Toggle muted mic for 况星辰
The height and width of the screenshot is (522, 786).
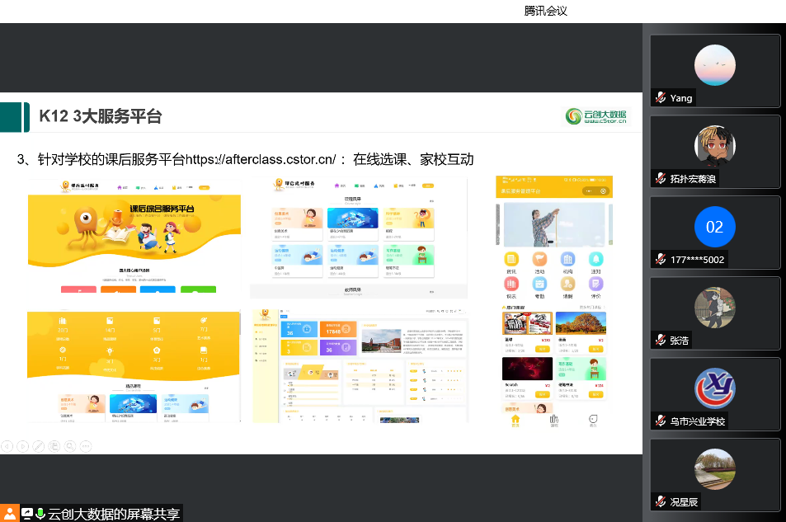tap(661, 501)
